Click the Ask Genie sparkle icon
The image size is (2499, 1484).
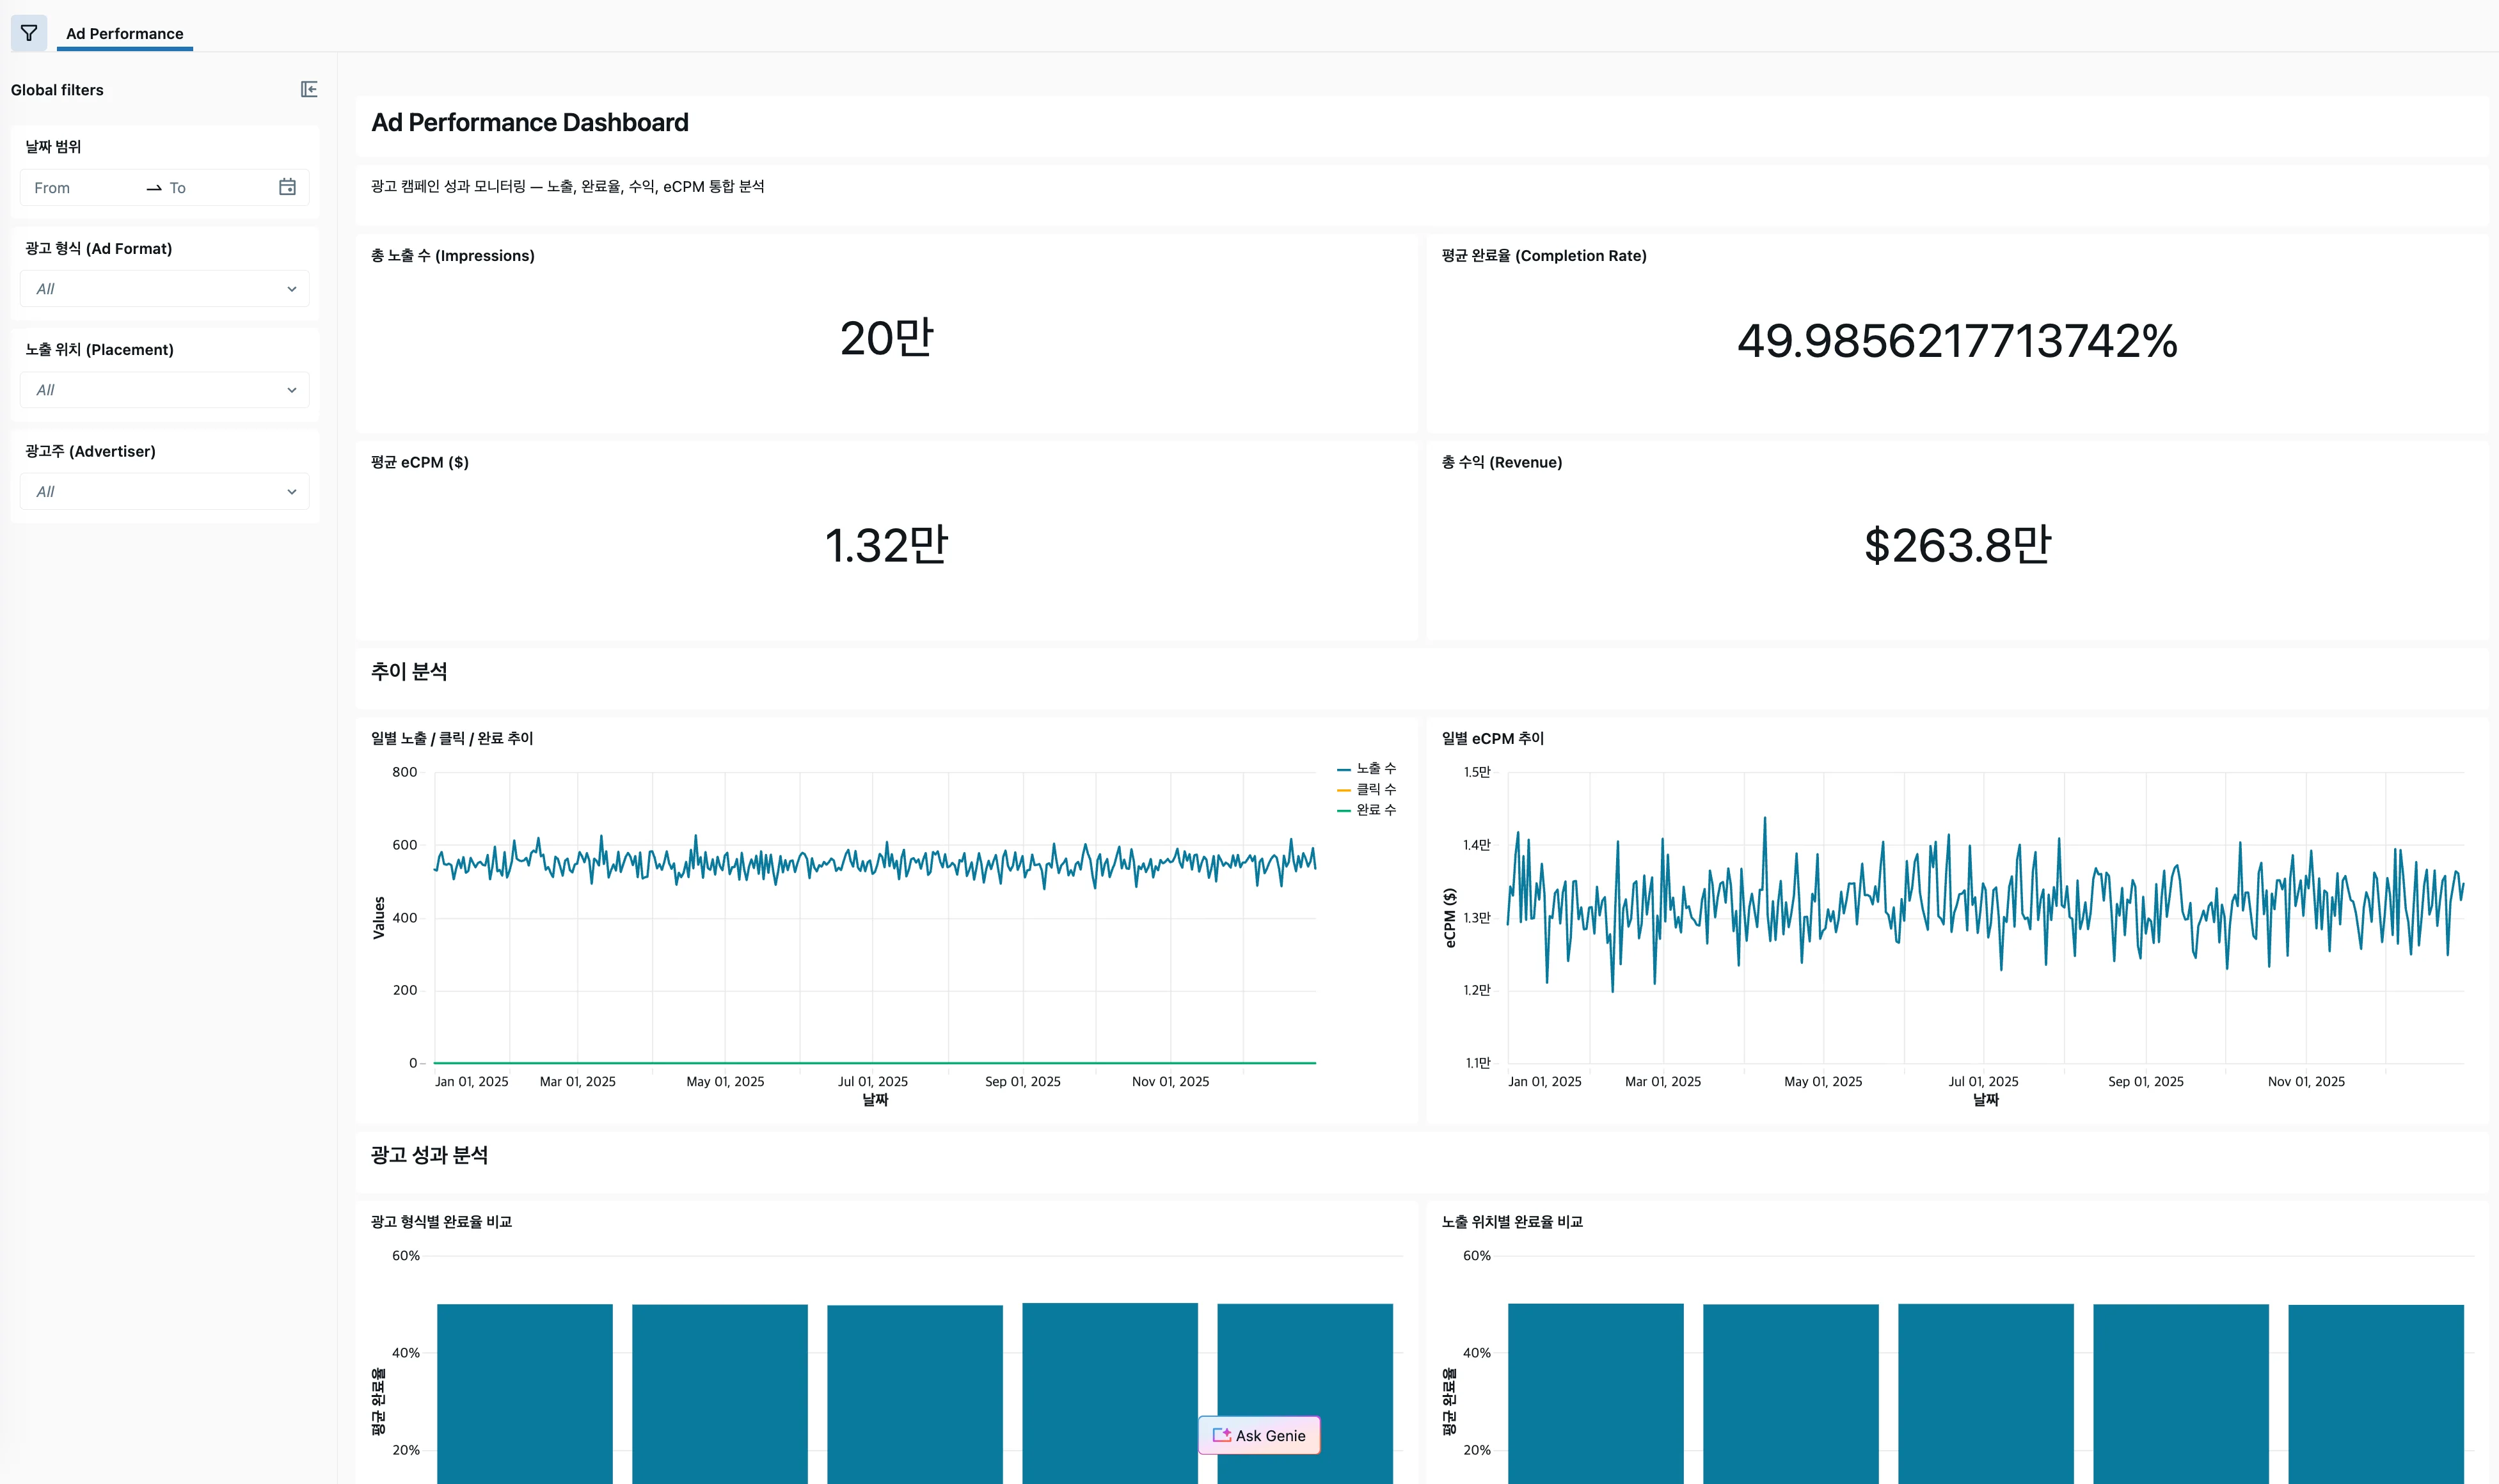(1222, 1435)
